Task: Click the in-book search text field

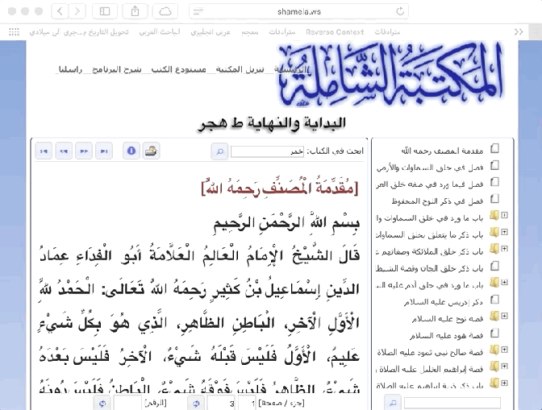Action: point(261,151)
